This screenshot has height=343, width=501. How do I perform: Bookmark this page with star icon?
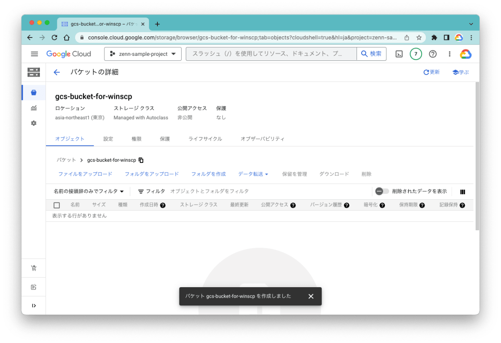419,38
